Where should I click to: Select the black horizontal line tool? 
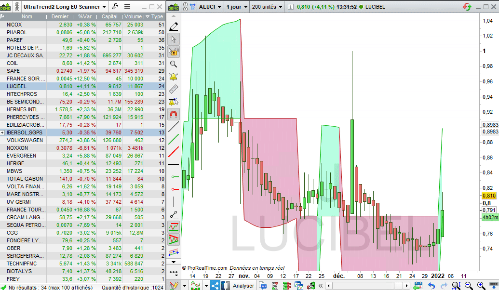pos(174,164)
